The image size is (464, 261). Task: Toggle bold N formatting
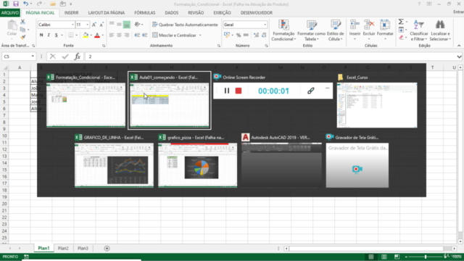pos(41,35)
